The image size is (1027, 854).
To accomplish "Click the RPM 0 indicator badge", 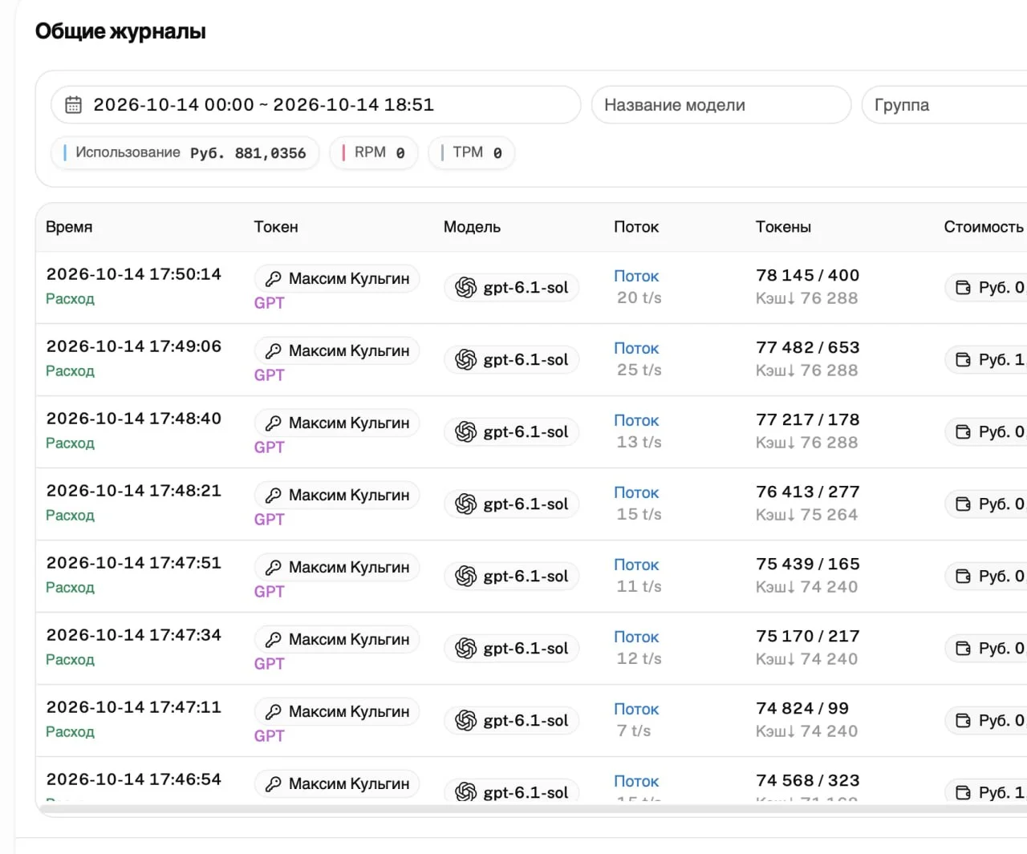I will point(374,153).
